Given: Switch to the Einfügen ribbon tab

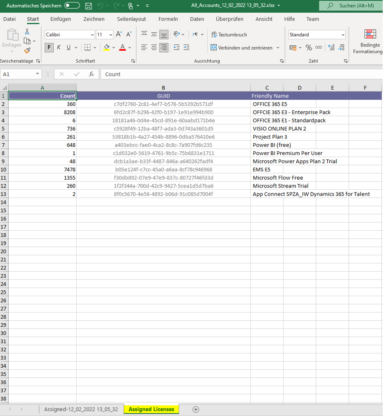Looking at the screenshot, I should pos(60,19).
